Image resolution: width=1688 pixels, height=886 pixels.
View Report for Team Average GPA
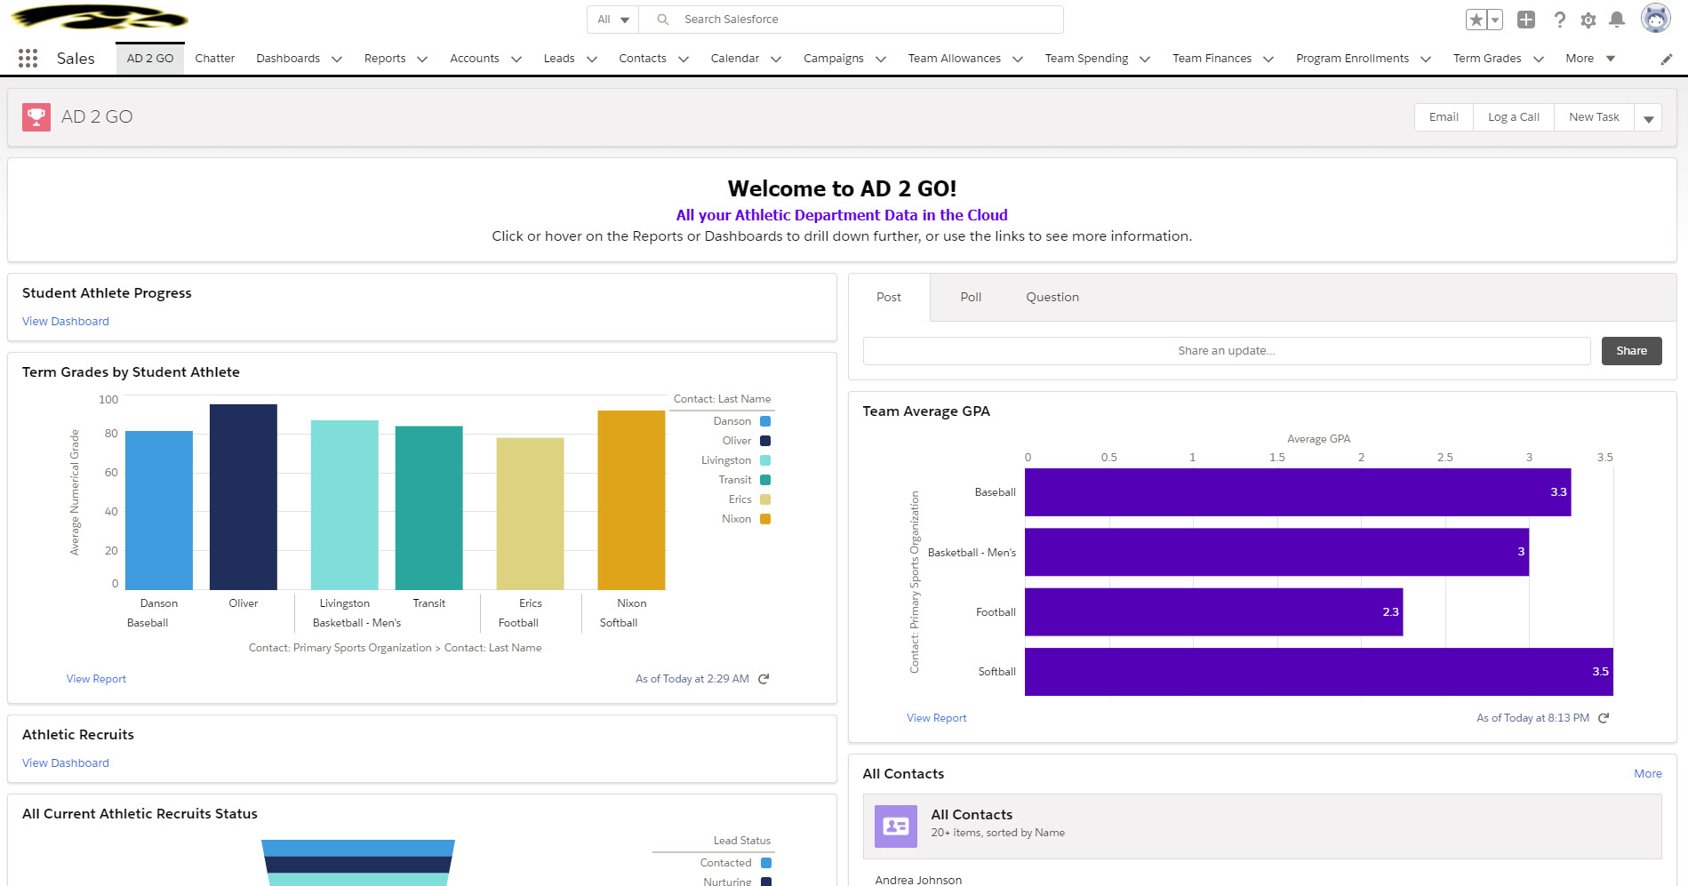point(936,718)
